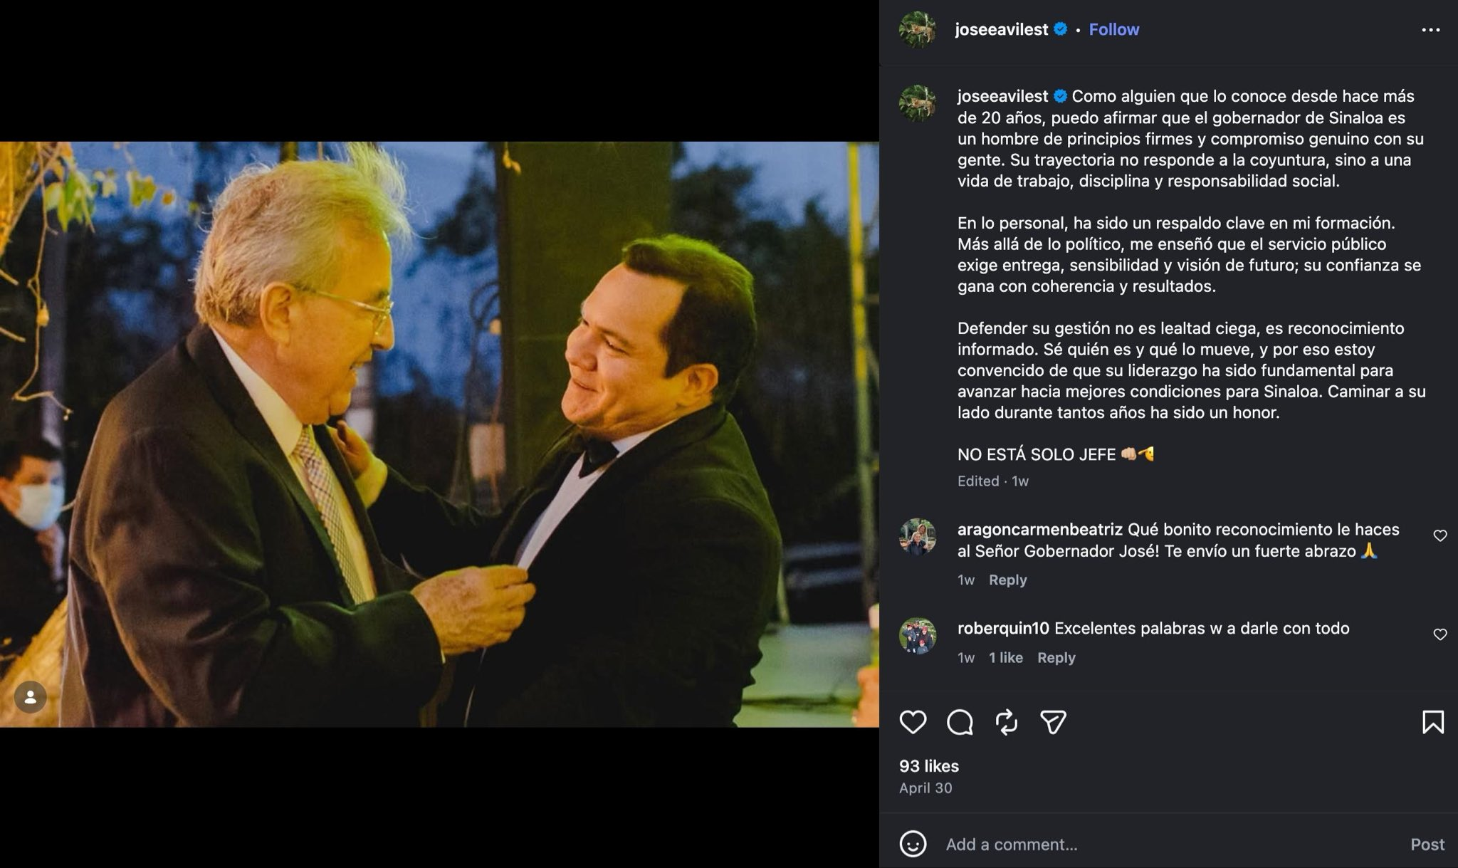Open aragoncarmenbeatriz's profile link
Image resolution: width=1458 pixels, height=868 pixels.
pos(1040,530)
